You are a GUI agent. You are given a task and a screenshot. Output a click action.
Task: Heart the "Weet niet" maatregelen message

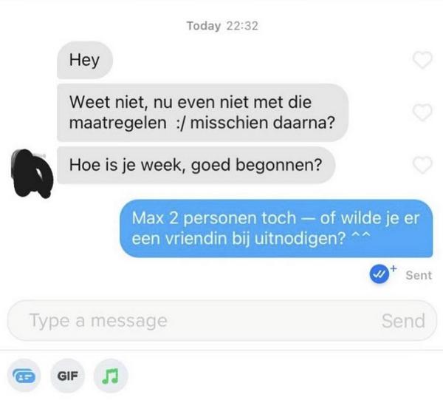tap(422, 112)
